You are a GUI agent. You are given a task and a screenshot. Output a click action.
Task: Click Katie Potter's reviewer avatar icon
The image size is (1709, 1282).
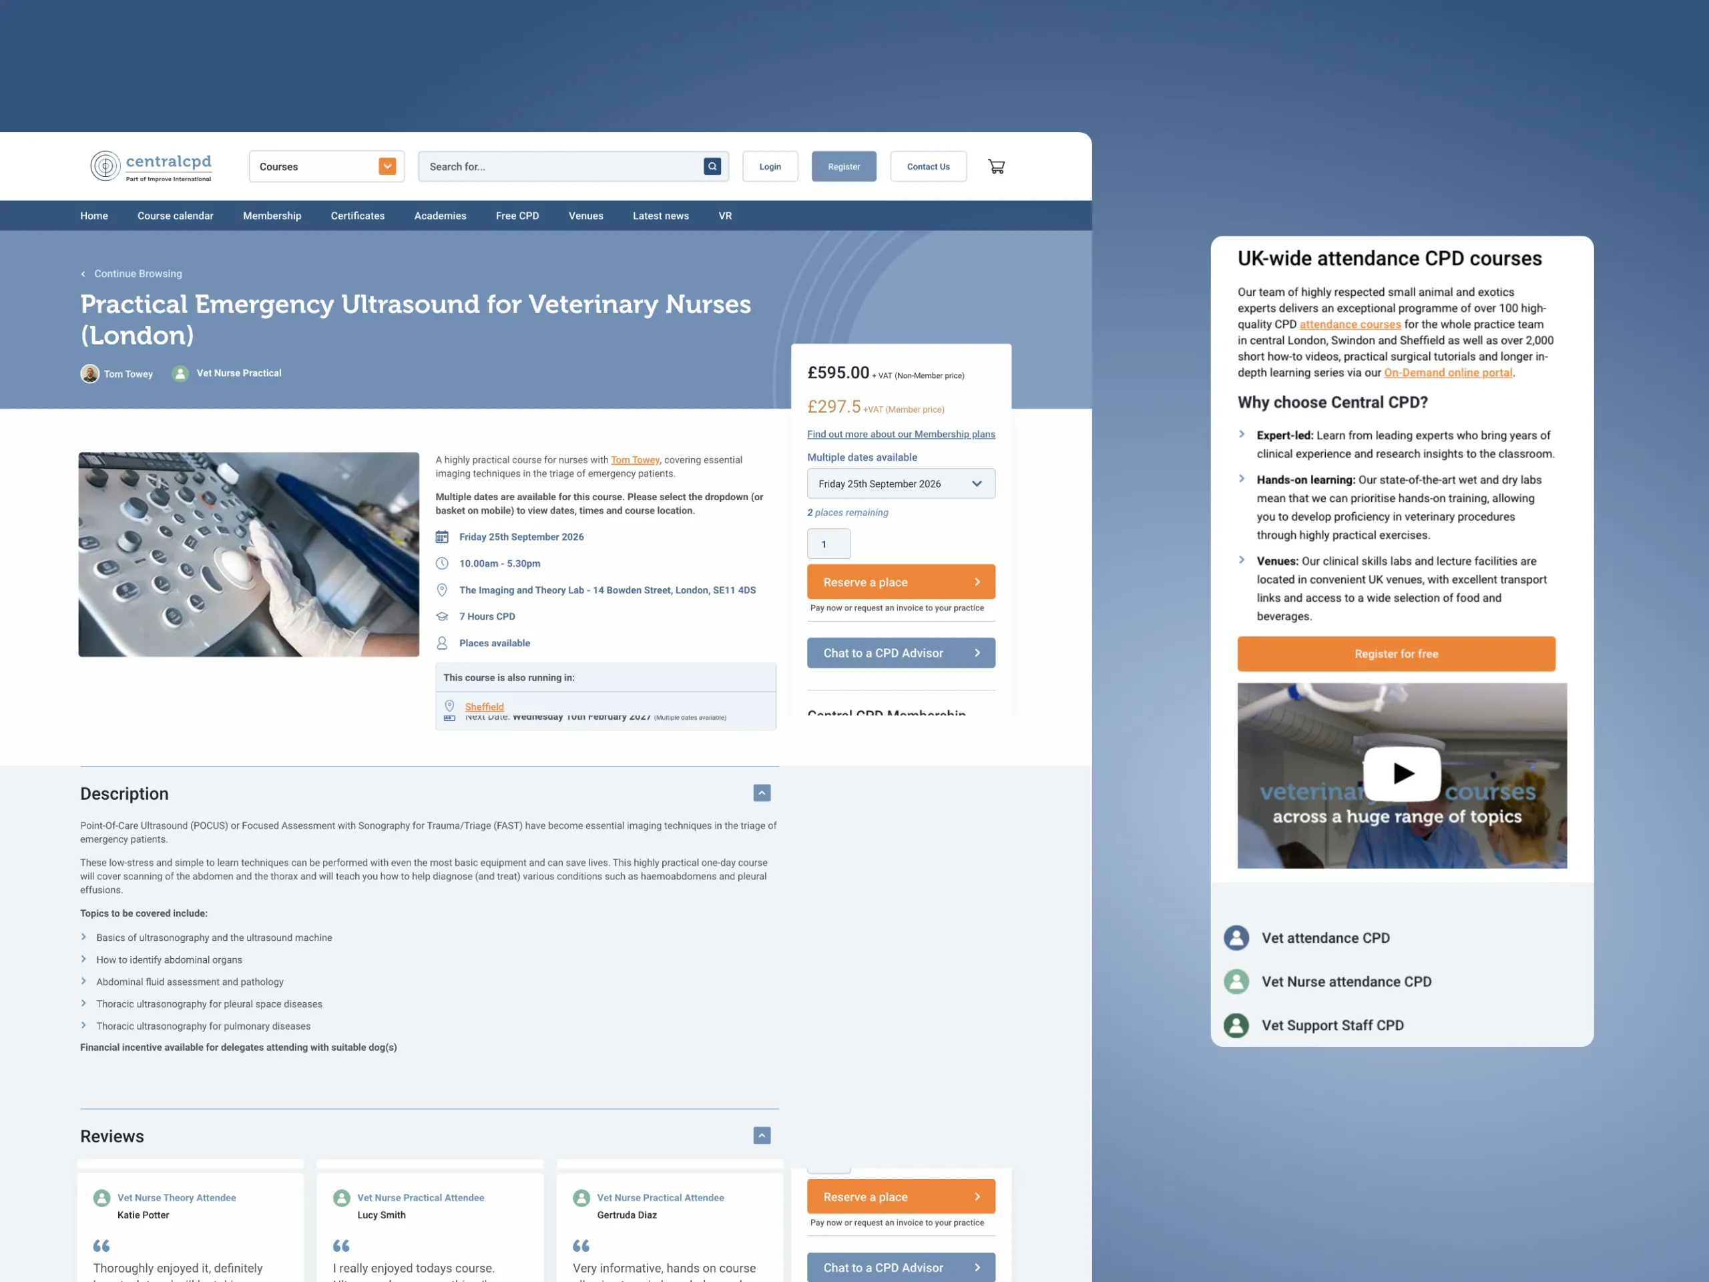101,1198
